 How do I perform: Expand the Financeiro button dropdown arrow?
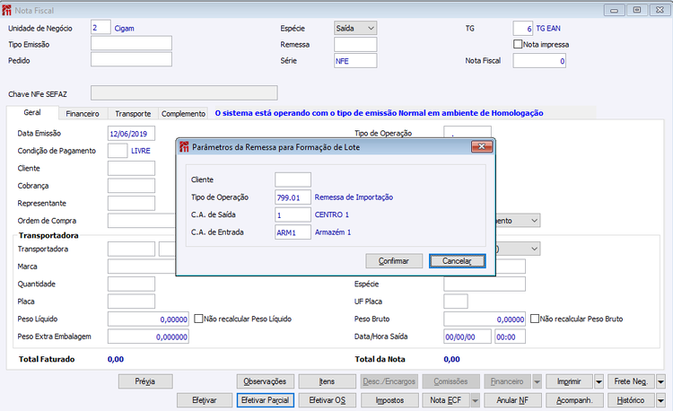point(537,381)
